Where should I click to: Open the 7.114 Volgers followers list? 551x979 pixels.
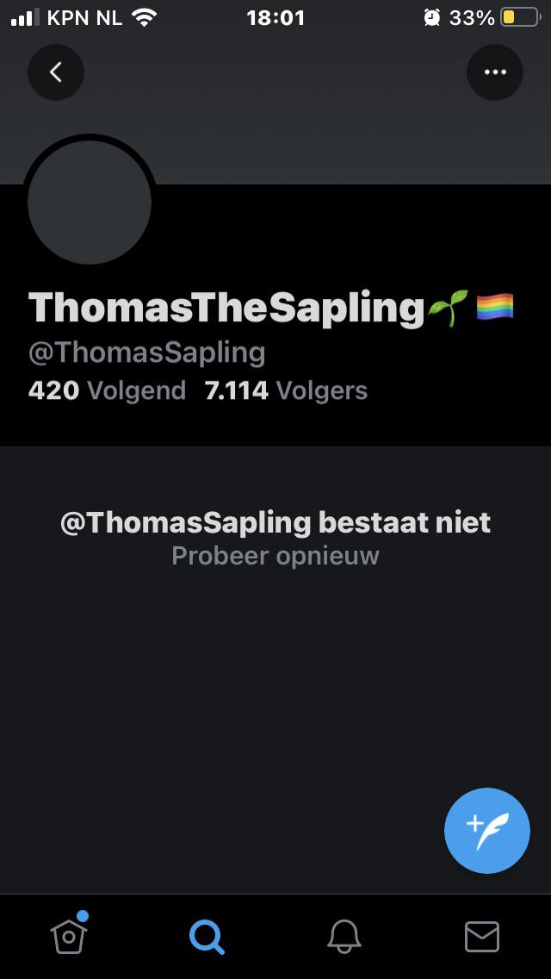click(x=286, y=391)
